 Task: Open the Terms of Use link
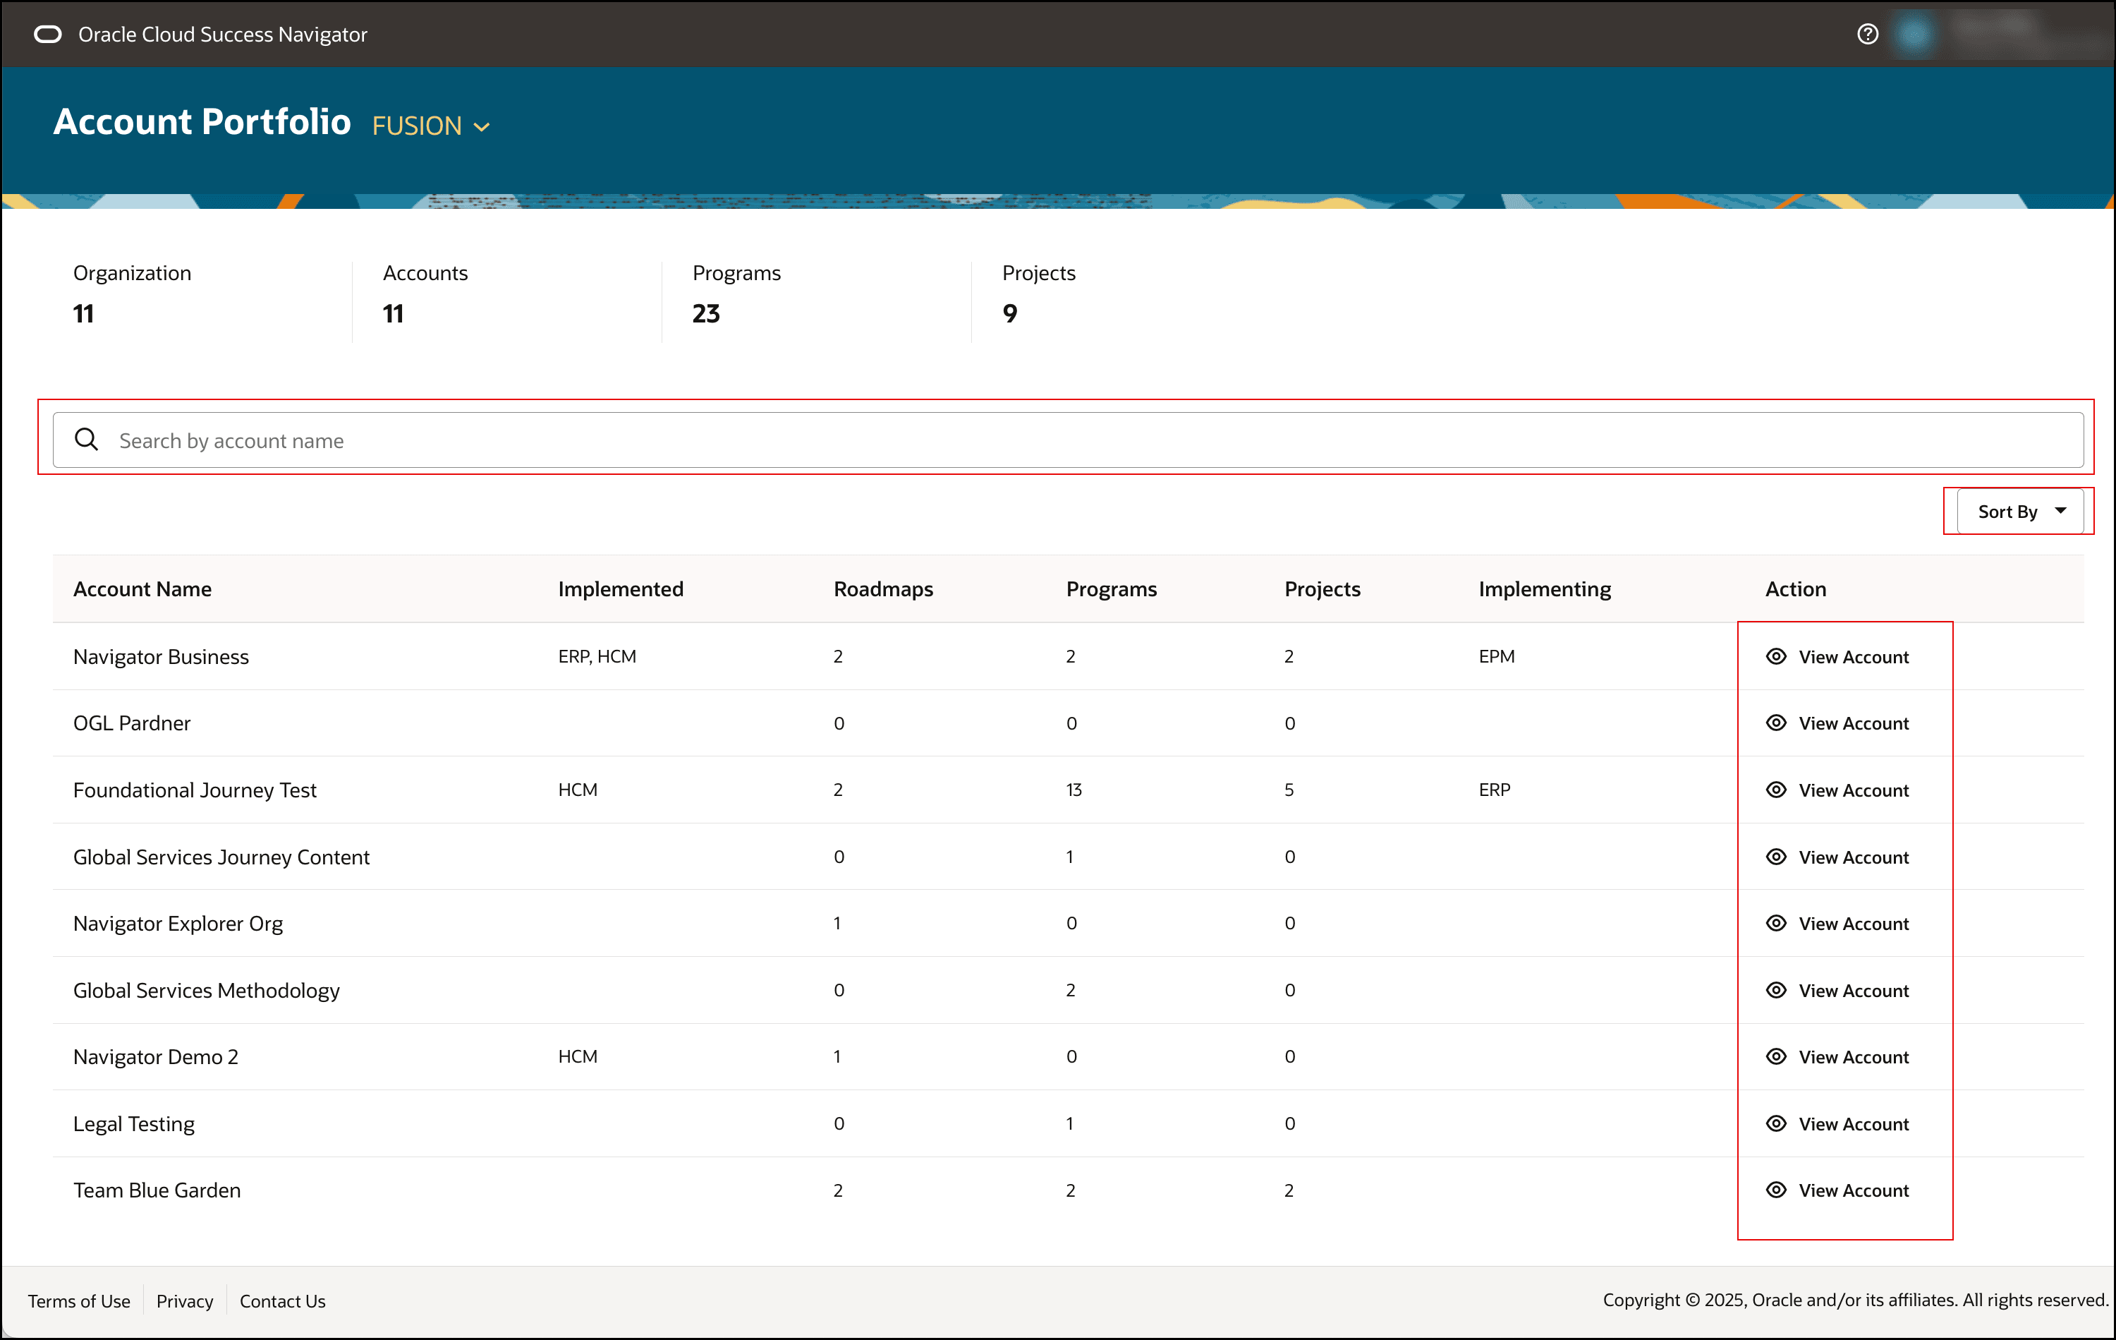79,1300
